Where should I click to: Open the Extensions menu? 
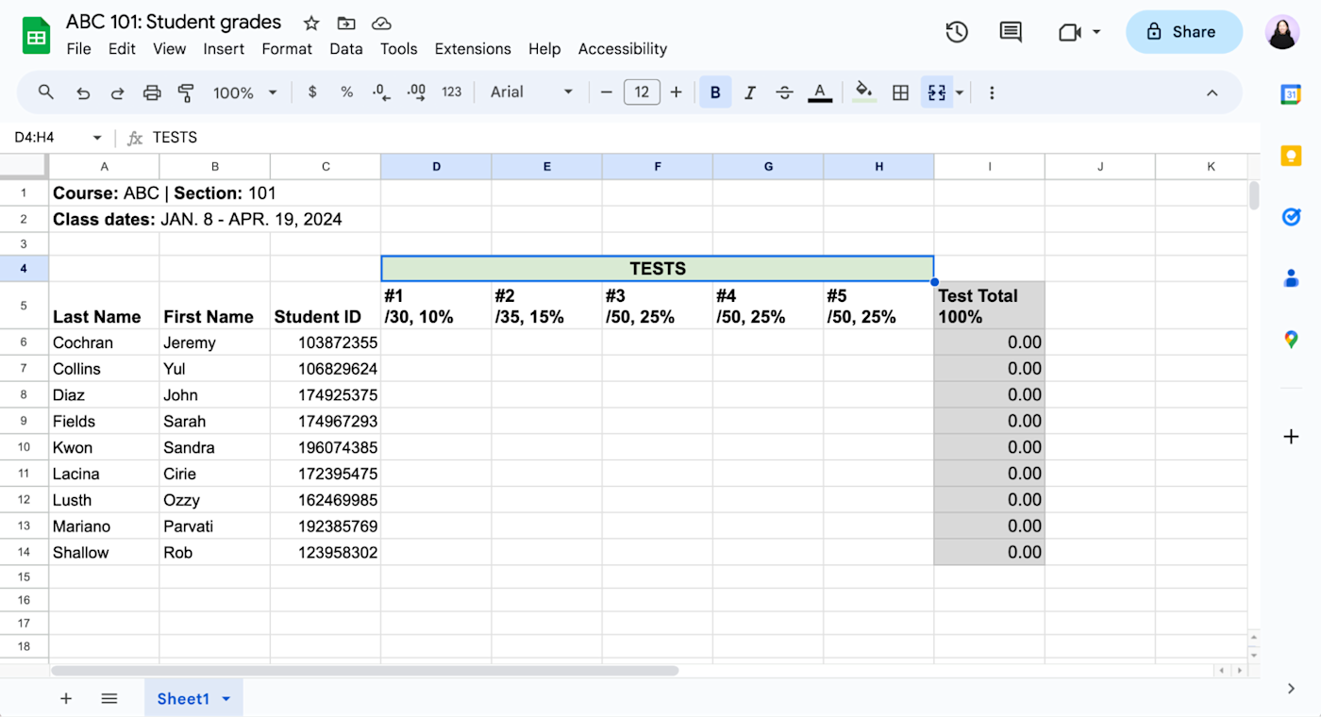[x=473, y=49]
